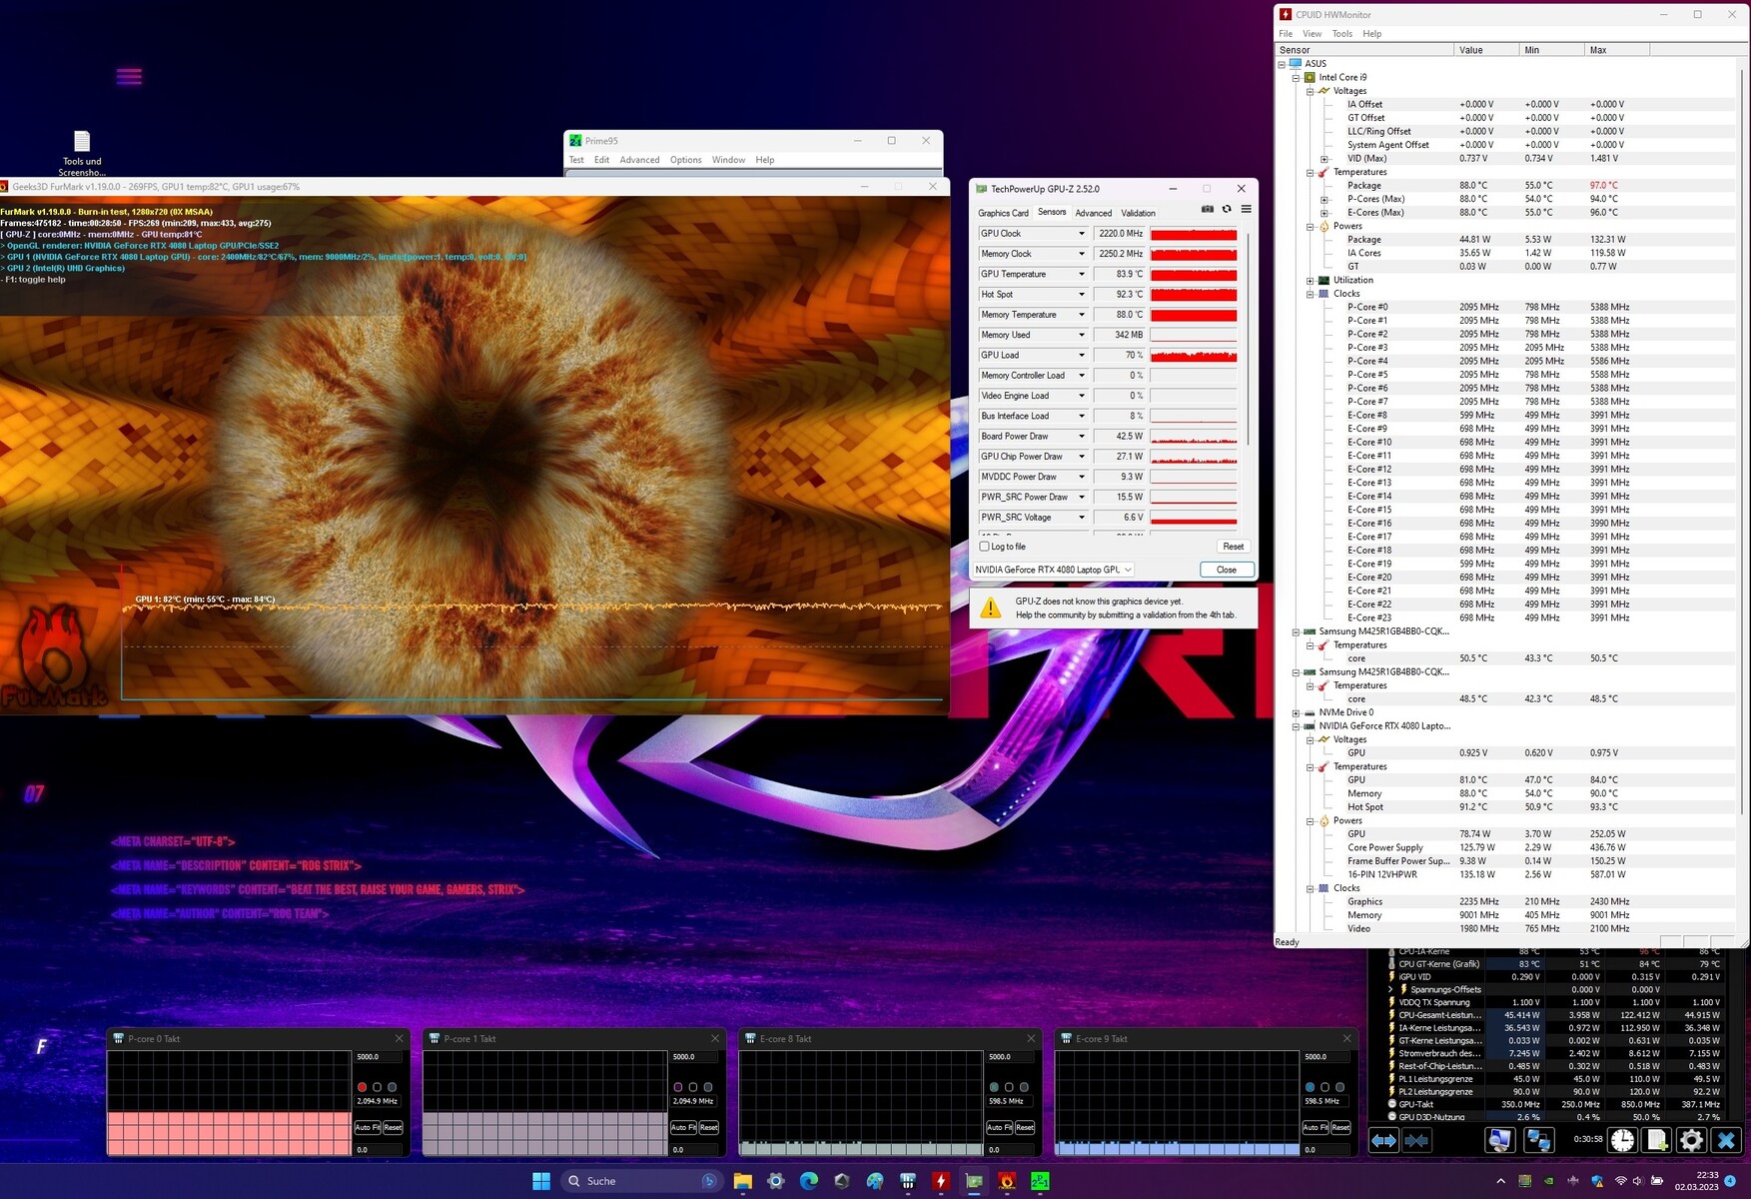Open Options menu in Prime95
The height and width of the screenshot is (1199, 1751).
(x=685, y=160)
